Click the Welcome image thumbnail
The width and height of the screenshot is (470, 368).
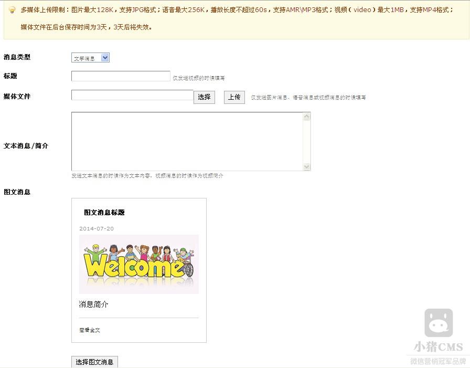pyautogui.click(x=139, y=264)
